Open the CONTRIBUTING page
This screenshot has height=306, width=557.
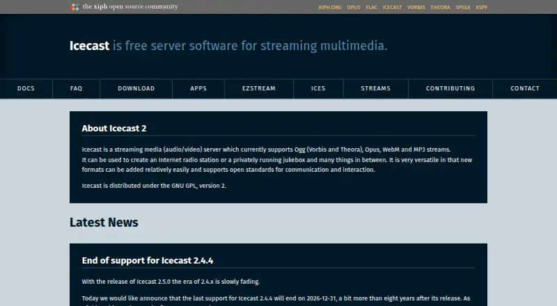[450, 88]
